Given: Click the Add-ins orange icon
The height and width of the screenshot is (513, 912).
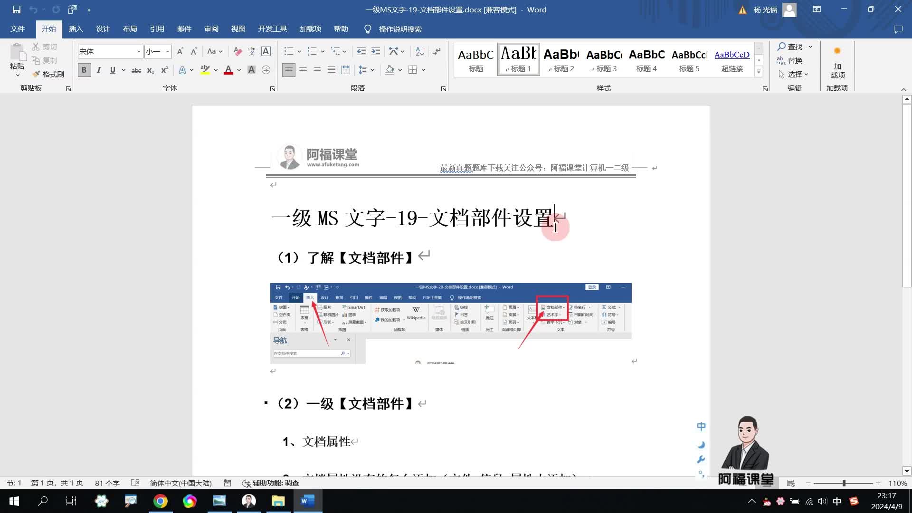Looking at the screenshot, I should 837,62.
